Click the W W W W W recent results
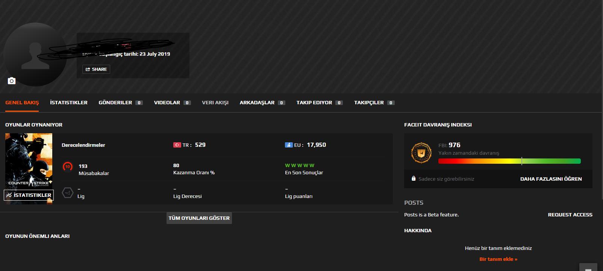The height and width of the screenshot is (271, 603). 300,165
